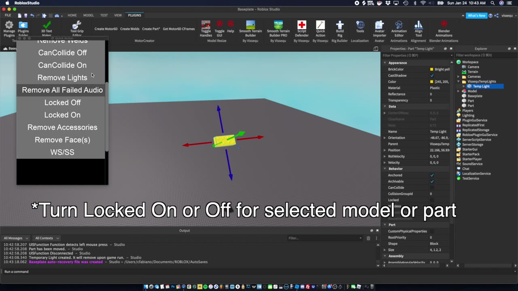Click Get Motor6D CFrames button
This screenshot has height=291, width=518.
[179, 29]
